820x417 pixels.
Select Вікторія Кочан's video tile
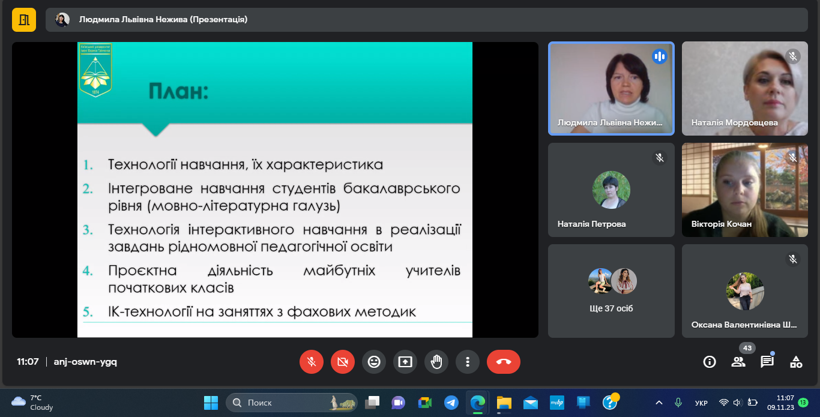[744, 190]
